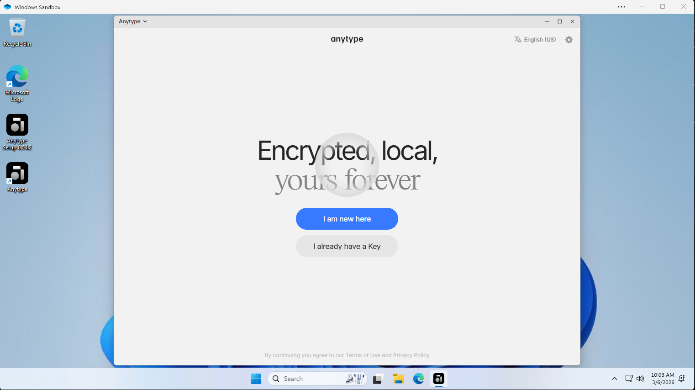The height and width of the screenshot is (390, 695).
Task: Show hidden system tray icons
Action: pos(615,379)
